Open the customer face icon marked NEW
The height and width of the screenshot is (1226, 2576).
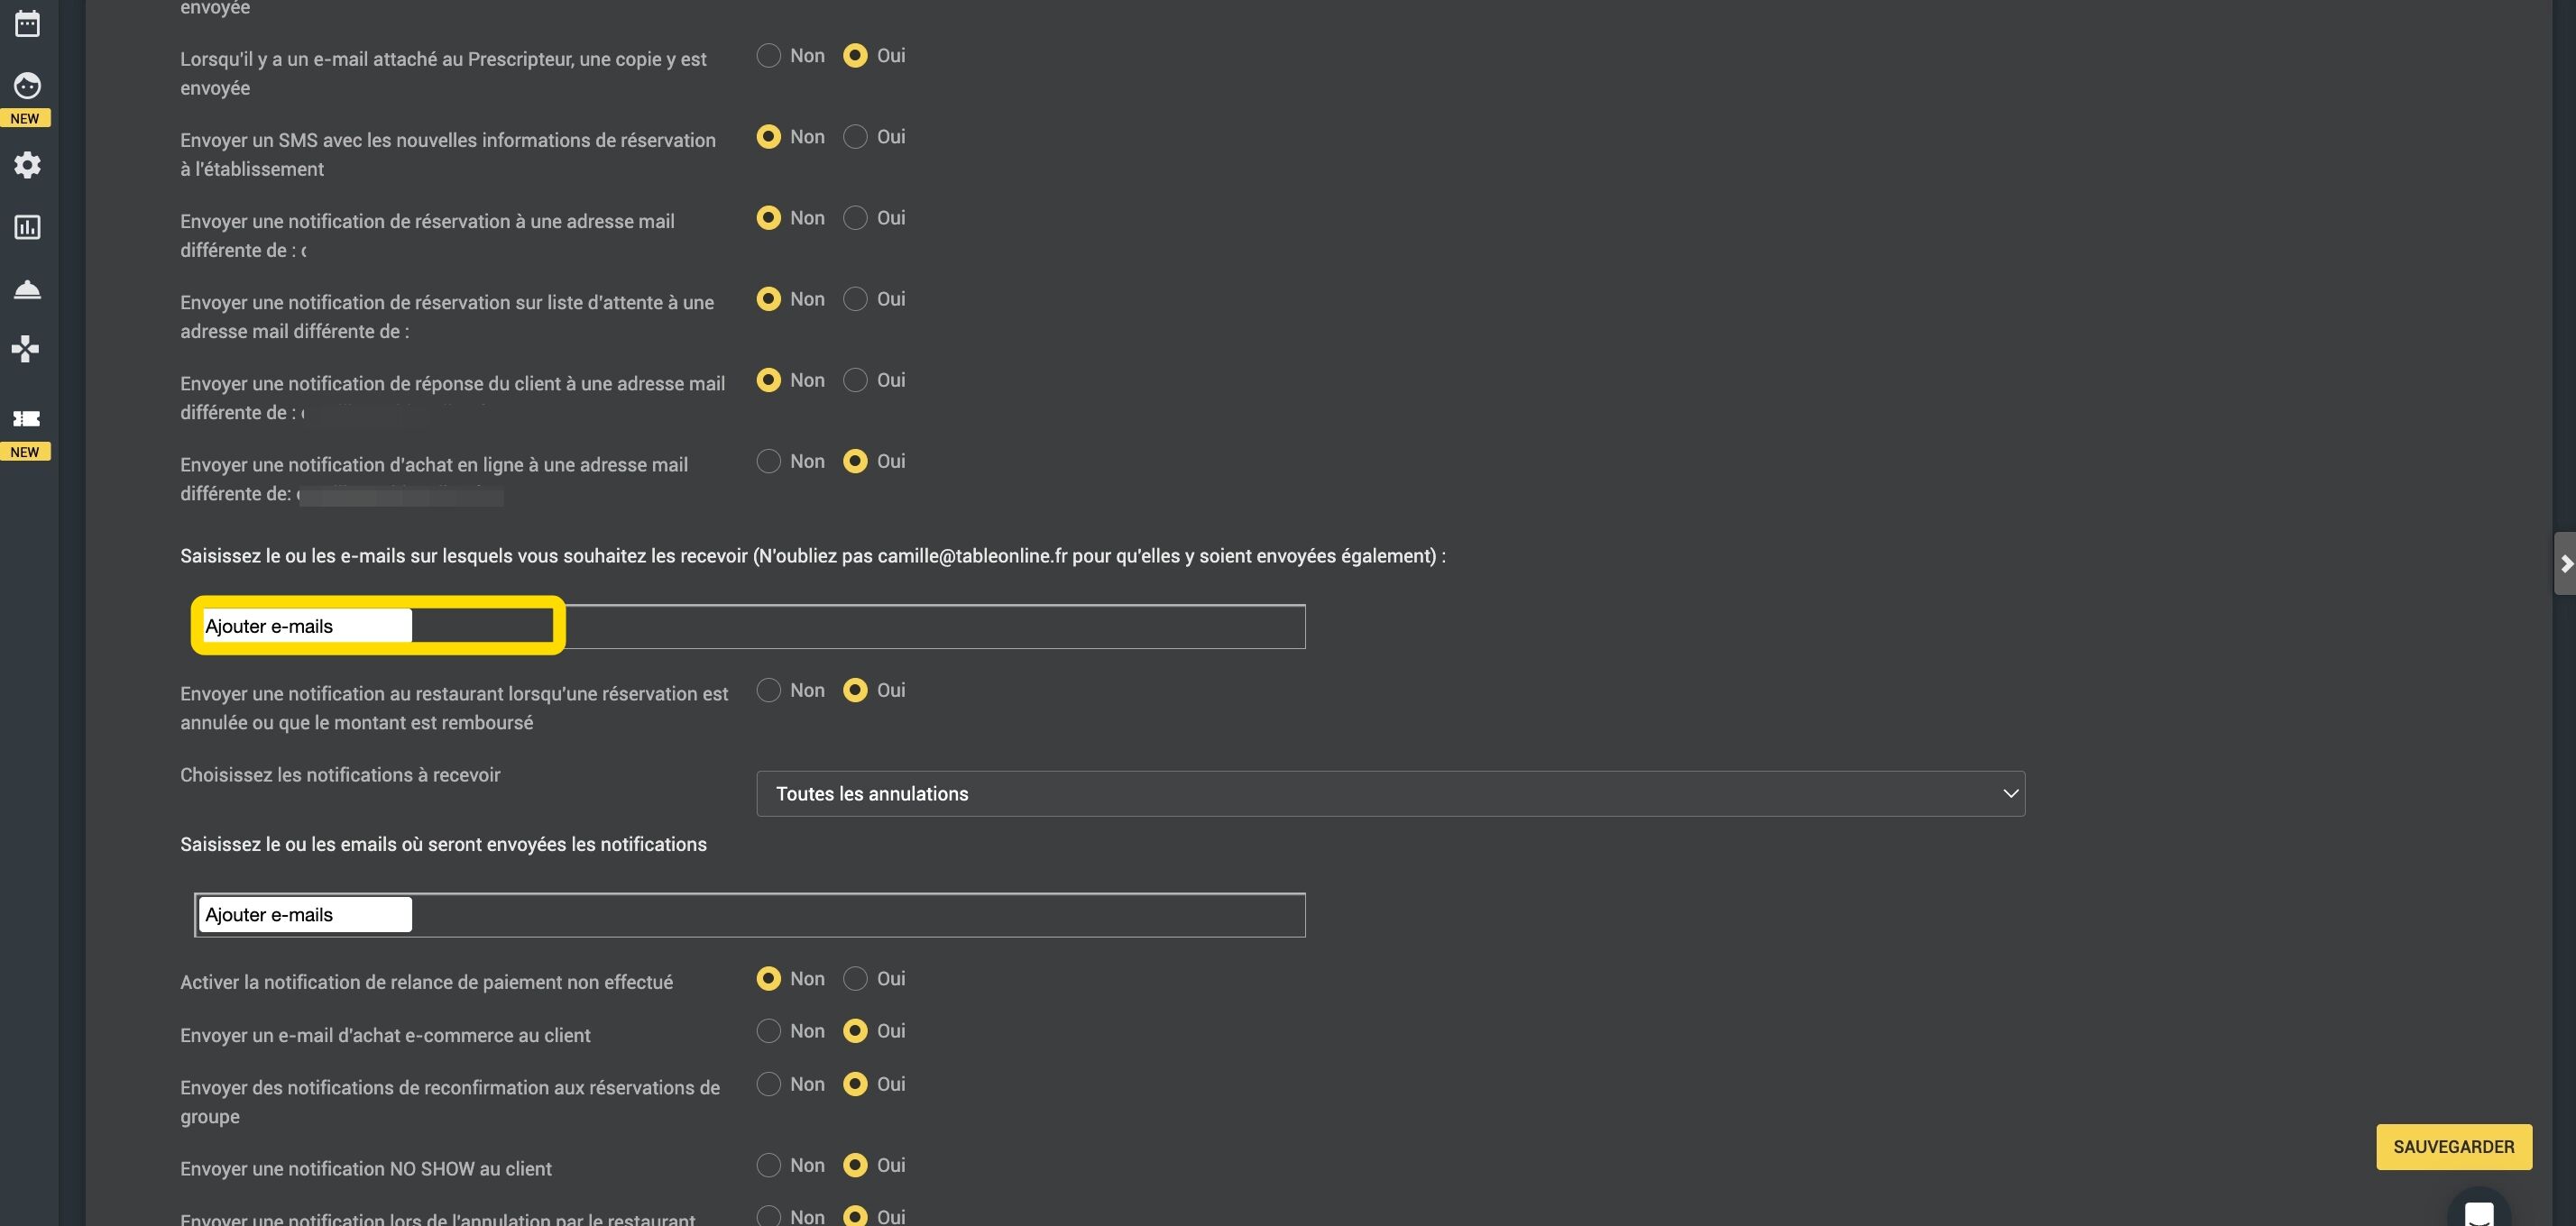point(27,86)
